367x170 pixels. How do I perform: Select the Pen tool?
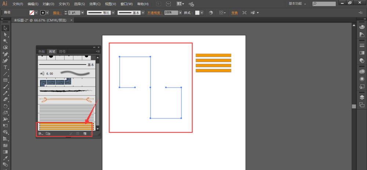click(6, 54)
